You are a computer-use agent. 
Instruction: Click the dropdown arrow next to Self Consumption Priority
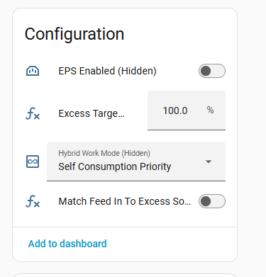[209, 162]
